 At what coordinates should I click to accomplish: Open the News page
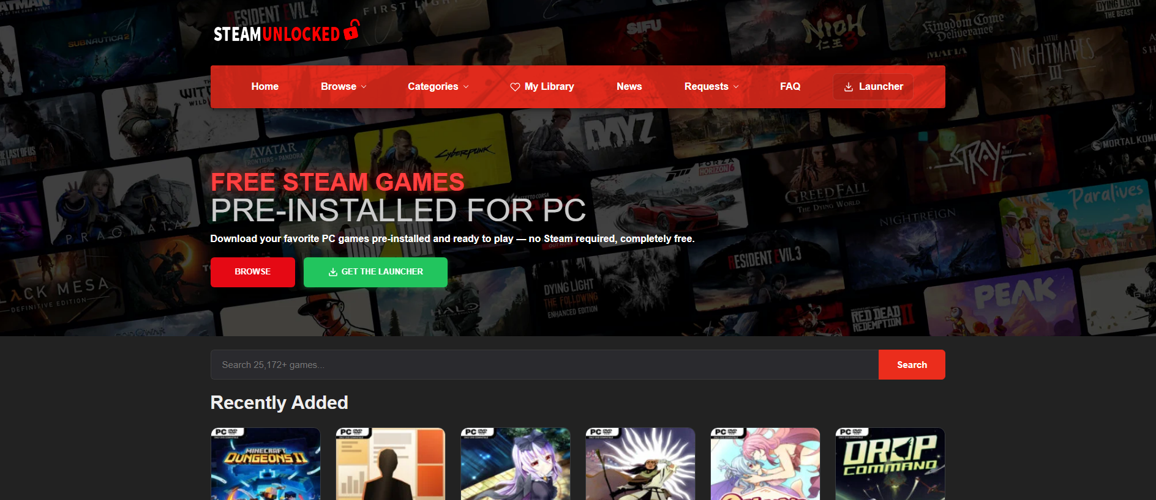(629, 87)
